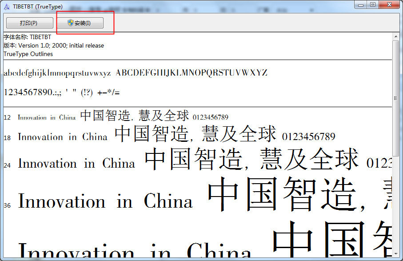The image size is (403, 261).
Task: Maximize the TIBETBT font window
Action: [x=373, y=4]
